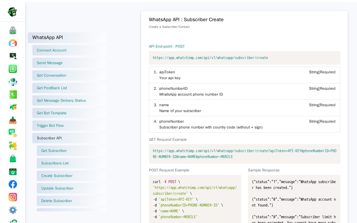Click the 'API End-point : POST' label
357x223 pixels.
[167, 47]
